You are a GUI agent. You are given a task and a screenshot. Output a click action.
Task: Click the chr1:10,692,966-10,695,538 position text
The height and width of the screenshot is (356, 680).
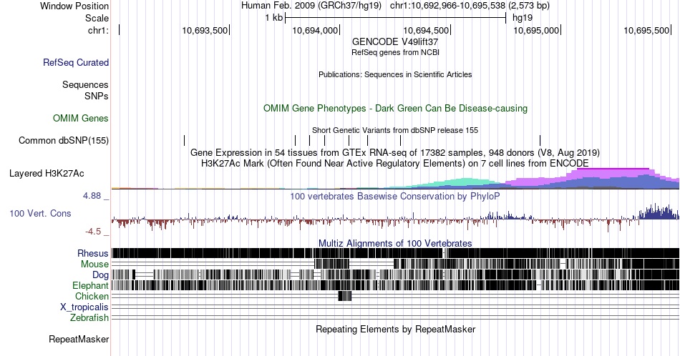coord(470,6)
